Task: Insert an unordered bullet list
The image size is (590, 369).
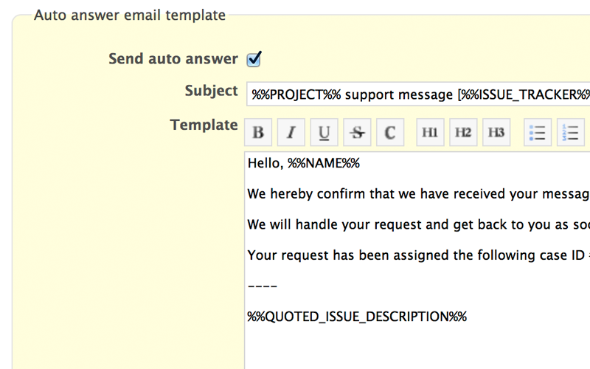Action: click(538, 133)
